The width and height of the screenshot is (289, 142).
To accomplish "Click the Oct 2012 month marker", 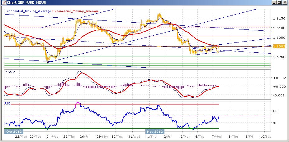I will pos(14,131).
